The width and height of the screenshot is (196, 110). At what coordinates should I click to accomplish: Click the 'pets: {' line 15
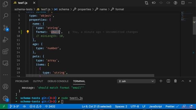coord(38,56)
